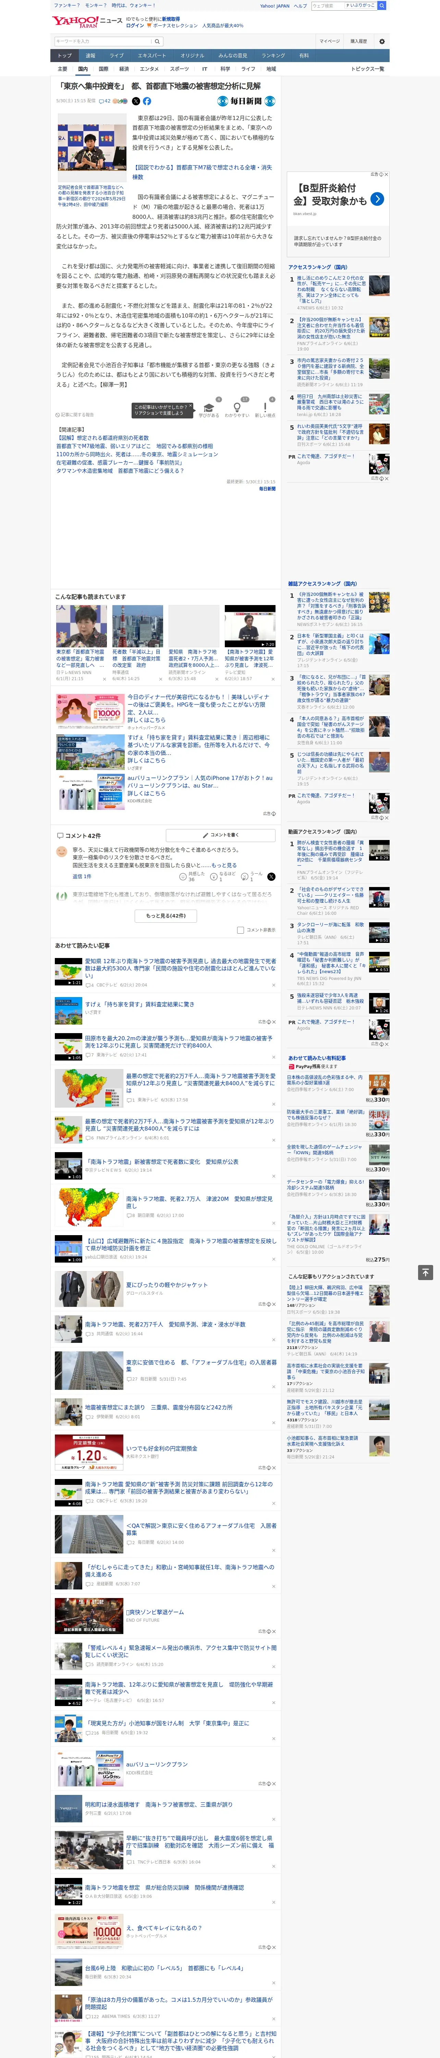Click the comment bubble showing 42
The image size is (440, 2058).
tap(105, 102)
